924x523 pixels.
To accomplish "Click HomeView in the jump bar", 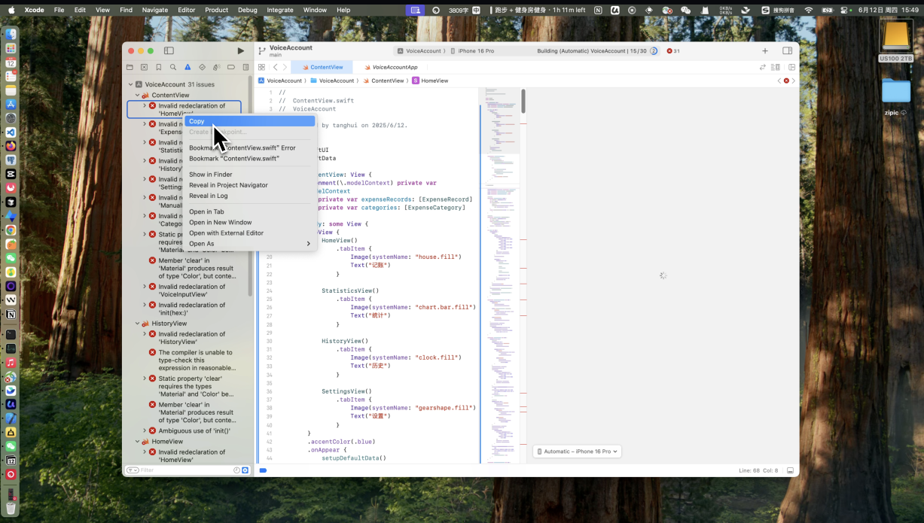I will point(434,81).
